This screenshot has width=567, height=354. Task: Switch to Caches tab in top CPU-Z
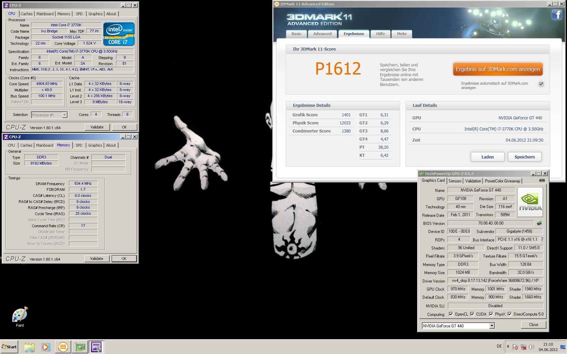(x=27, y=14)
